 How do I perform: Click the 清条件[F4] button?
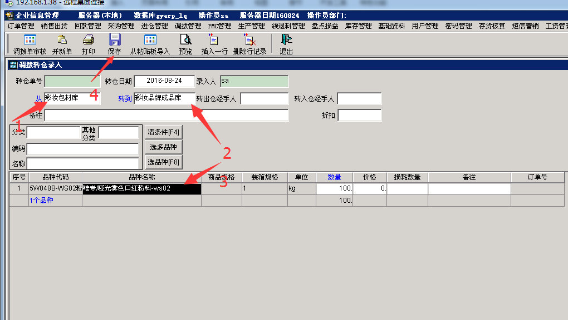(163, 132)
